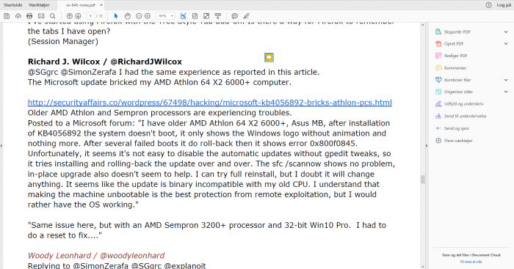Click the vertical scrollbar thumb
The height and width of the screenshot is (269, 514).
[x=422, y=180]
